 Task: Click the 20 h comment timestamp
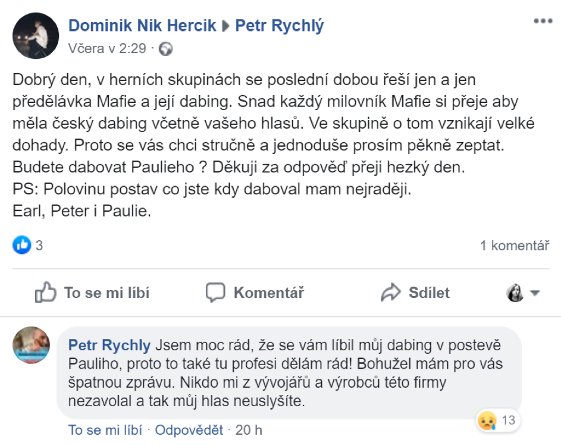249,430
